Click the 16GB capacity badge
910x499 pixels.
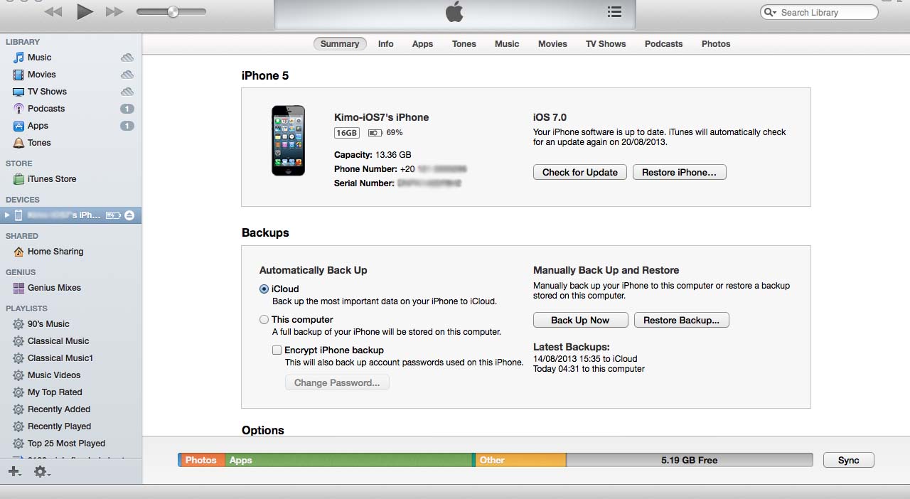pyautogui.click(x=347, y=133)
